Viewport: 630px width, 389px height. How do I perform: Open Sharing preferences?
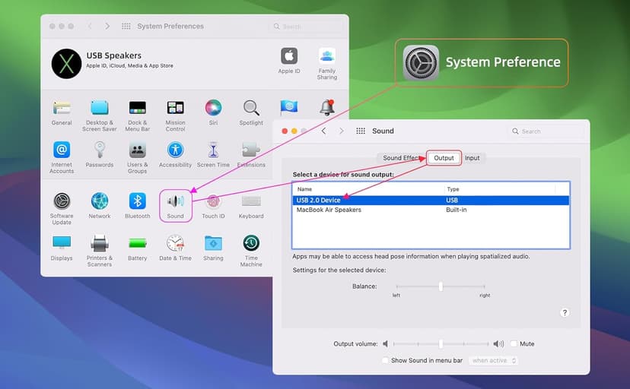click(x=213, y=243)
